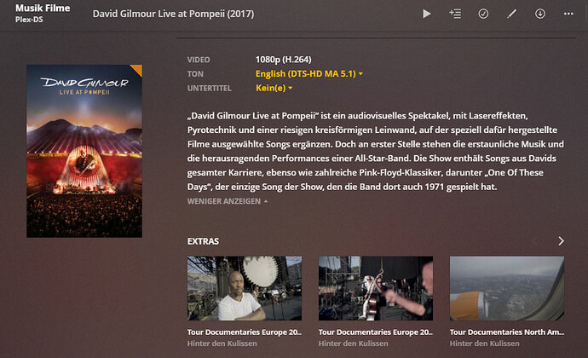Click the movie title in header
Viewport: 588px width, 358px height.
click(173, 14)
